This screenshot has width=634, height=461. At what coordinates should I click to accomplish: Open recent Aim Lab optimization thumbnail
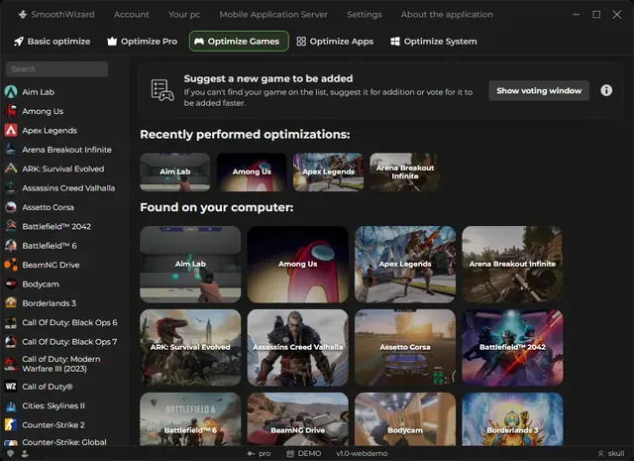(175, 173)
